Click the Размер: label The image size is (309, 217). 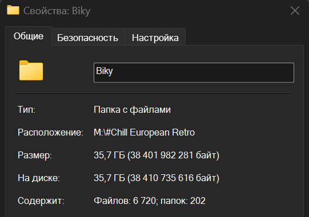coord(35,155)
